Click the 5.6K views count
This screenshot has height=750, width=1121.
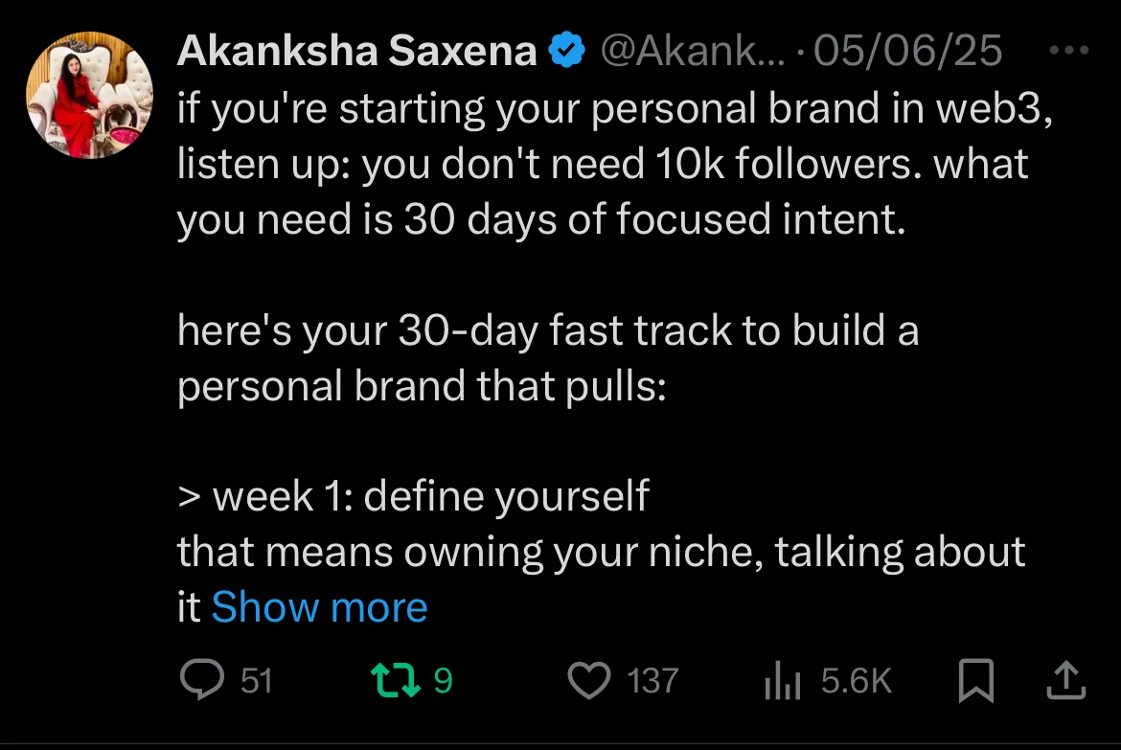(856, 681)
